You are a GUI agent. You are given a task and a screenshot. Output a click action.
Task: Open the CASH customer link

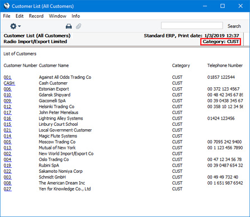point(10,83)
